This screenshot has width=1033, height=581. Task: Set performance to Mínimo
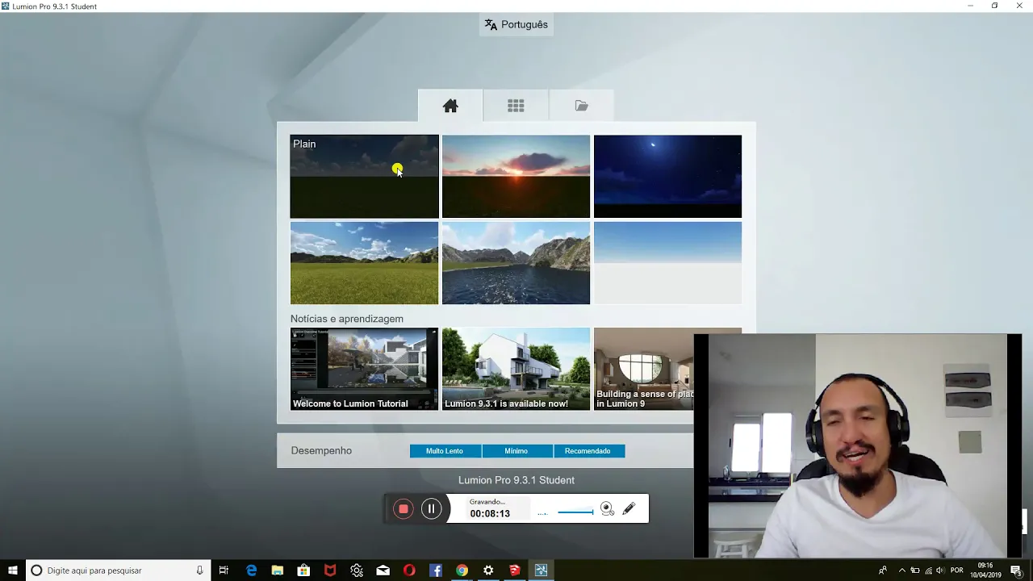coord(516,451)
